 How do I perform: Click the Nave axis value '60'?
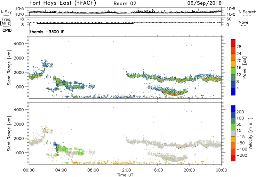coord(229,19)
